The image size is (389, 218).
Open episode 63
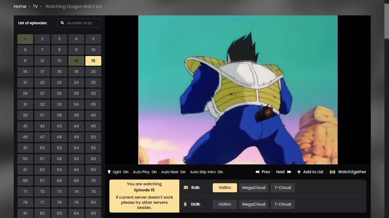(59, 170)
